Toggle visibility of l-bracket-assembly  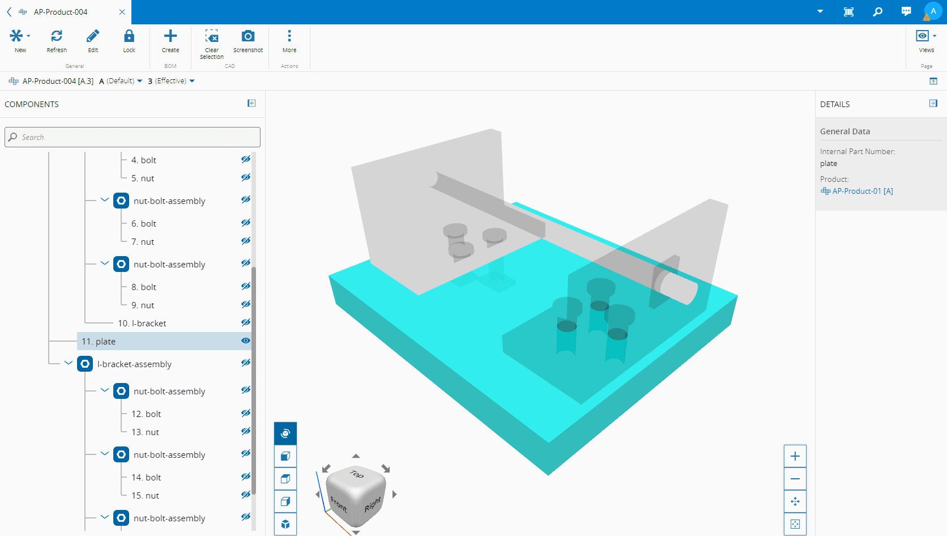[x=246, y=363]
